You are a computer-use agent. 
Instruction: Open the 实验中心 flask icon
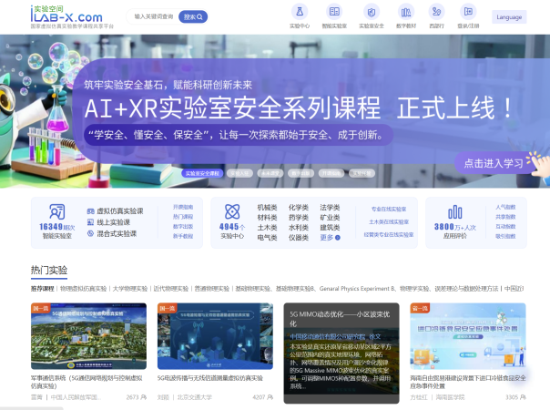pyautogui.click(x=300, y=12)
